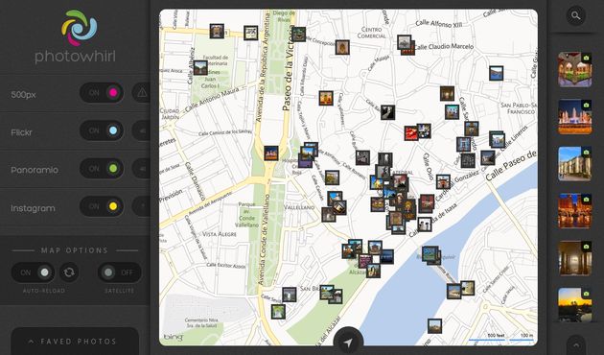Click the Vista Alegre map label
This screenshot has width=604, height=355.
220,234
